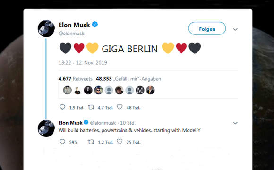Viewport: 274px width, 170px height.
Task: Open the chevron menu beside Folgen button
Action: coord(235,29)
